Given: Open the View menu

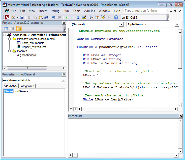Looking at the screenshot, I should pos(32,11).
